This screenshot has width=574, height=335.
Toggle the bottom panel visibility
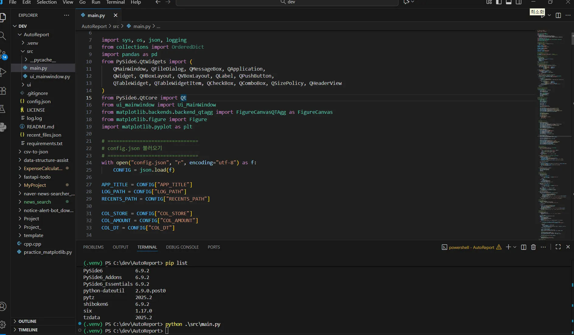pyautogui.click(x=509, y=2)
